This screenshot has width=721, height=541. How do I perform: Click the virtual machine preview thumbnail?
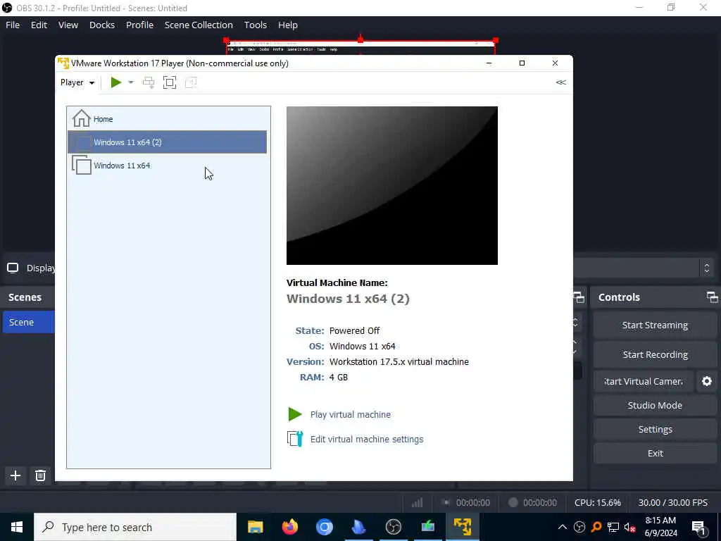coord(391,185)
